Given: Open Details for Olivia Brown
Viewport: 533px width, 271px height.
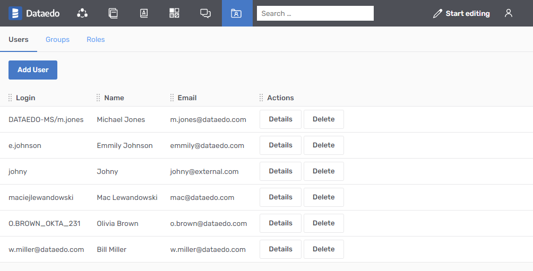Looking at the screenshot, I should tap(280, 223).
